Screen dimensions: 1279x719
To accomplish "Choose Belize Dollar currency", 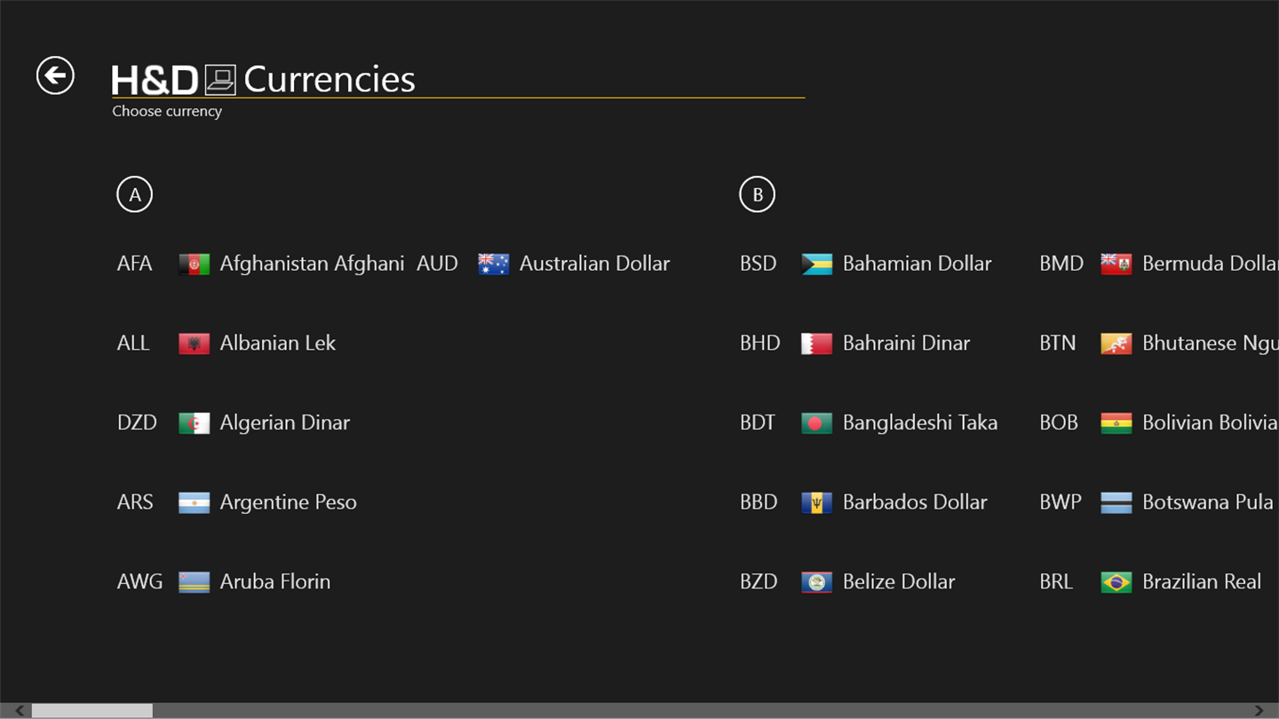I will click(898, 582).
